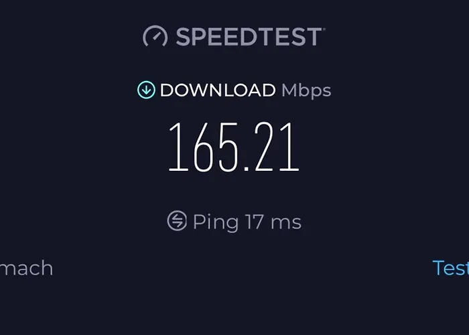Click the digit '5' in the speed reading
Viewport: 469px width, 335px height.
click(x=229, y=147)
